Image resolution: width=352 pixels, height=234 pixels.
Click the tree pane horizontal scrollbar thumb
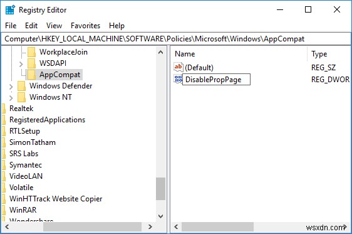tap(92, 227)
